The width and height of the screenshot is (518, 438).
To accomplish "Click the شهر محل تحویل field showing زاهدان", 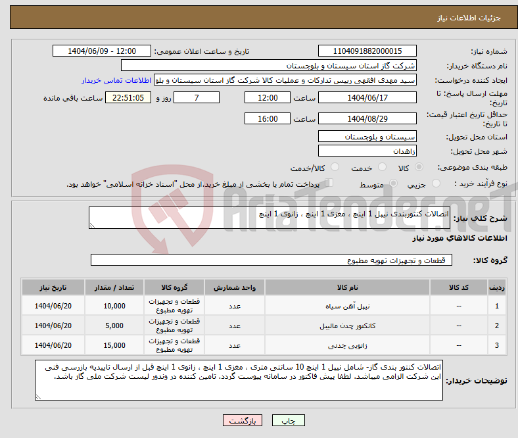I will click(367, 151).
